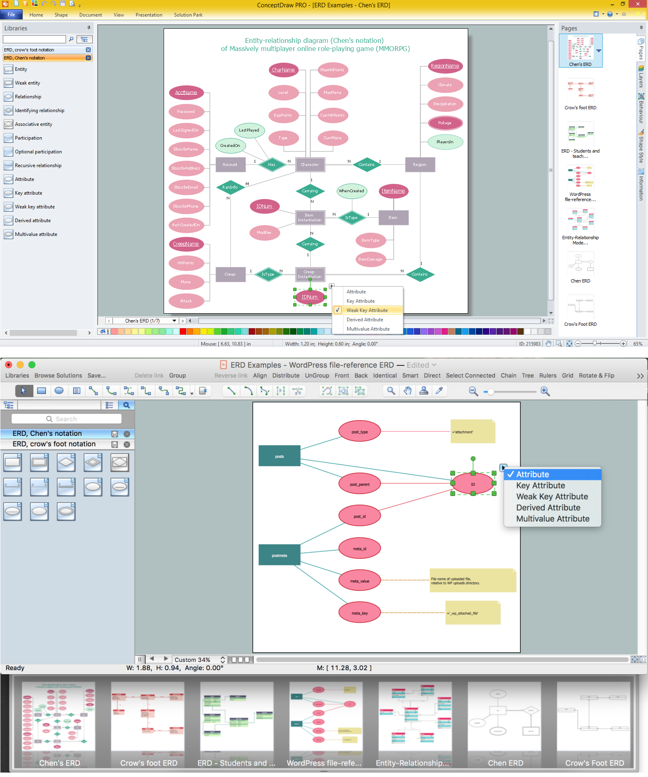Select the eyedropper tool
The image size is (648, 777).
439,391
